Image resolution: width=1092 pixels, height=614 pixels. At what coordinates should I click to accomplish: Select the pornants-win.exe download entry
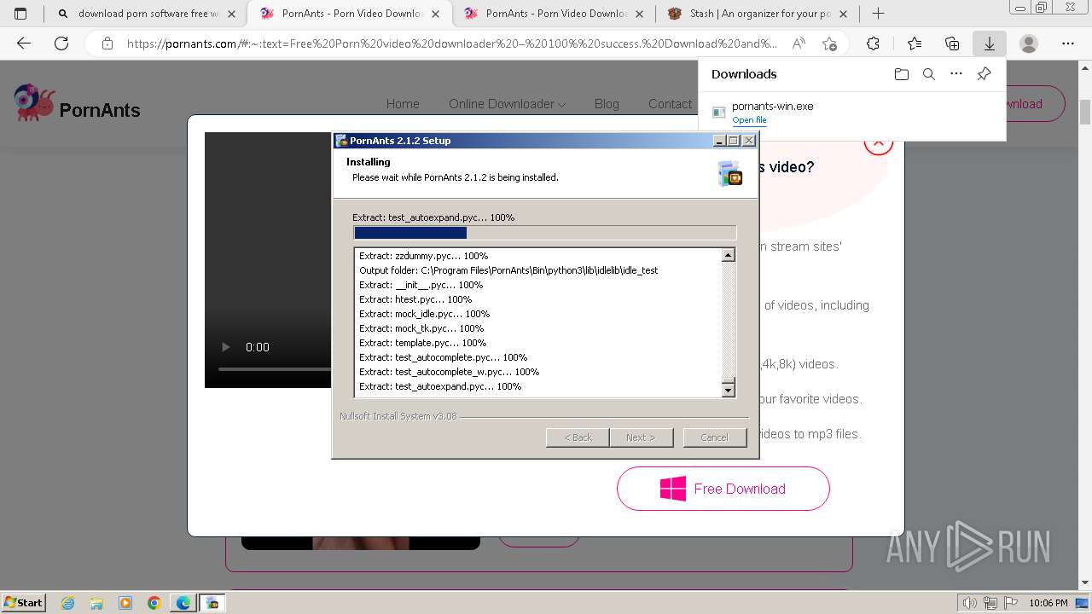[851, 113]
